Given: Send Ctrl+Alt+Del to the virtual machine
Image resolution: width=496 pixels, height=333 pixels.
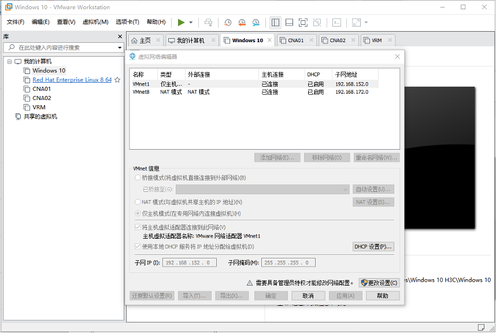Looking at the screenshot, I should 208,23.
